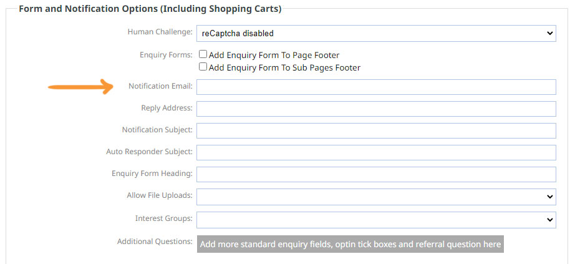Click the Human Challenge label

point(160,32)
